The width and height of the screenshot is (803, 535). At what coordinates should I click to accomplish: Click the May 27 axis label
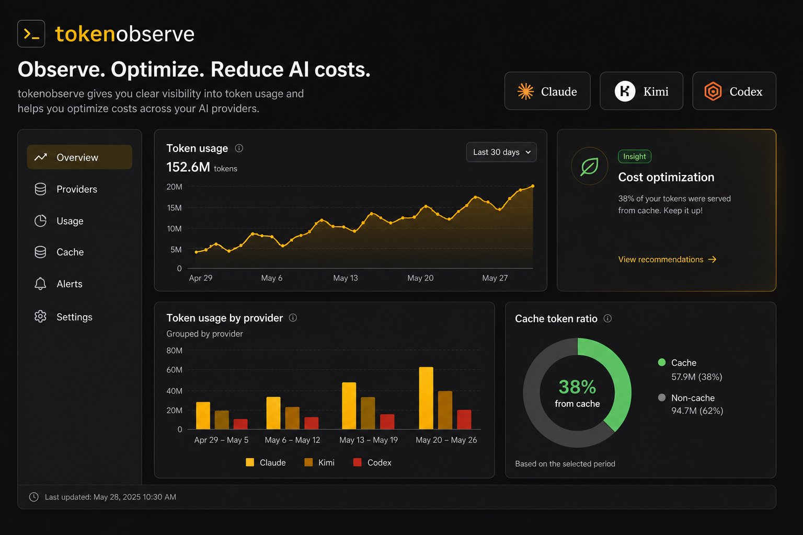click(495, 278)
